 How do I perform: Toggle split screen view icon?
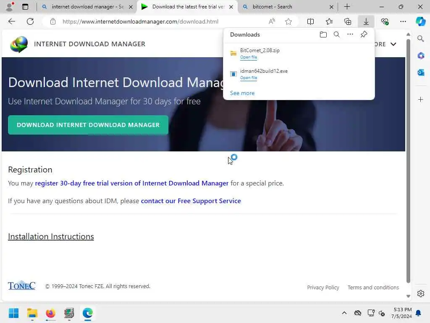310,21
